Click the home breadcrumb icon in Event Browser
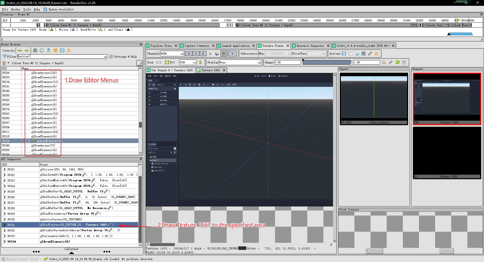The height and width of the screenshot is (262, 484). pos(4,63)
